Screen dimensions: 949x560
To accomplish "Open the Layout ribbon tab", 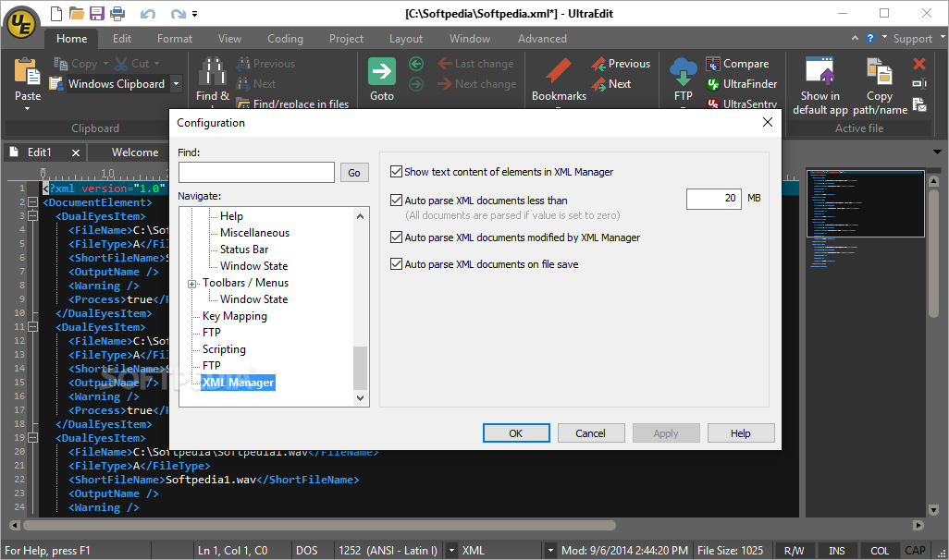I will pos(405,39).
